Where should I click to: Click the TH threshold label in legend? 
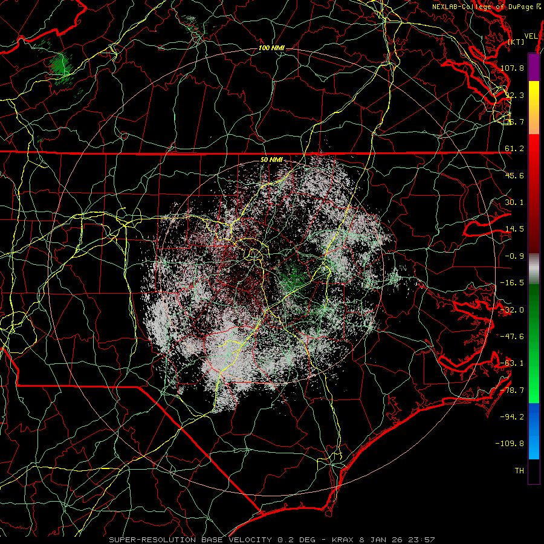tap(519, 471)
